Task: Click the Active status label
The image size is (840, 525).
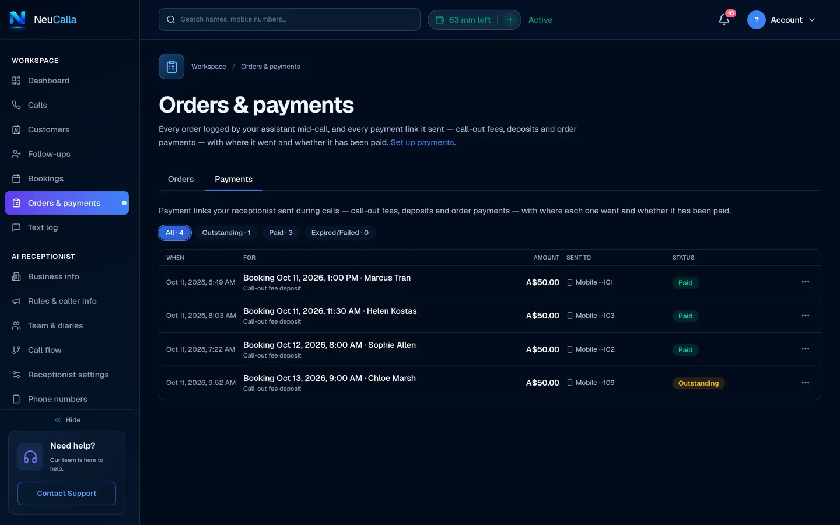Action: 540,20
